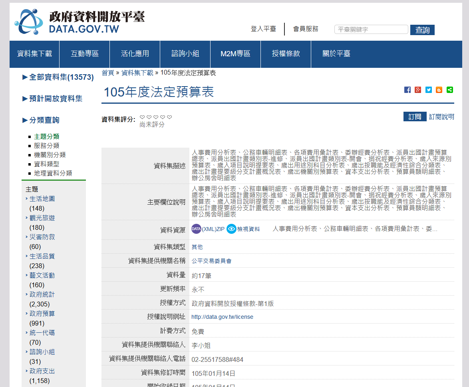The width and height of the screenshot is (469, 387).
Task: Open 政府支出 theme link
Action: tap(42, 371)
